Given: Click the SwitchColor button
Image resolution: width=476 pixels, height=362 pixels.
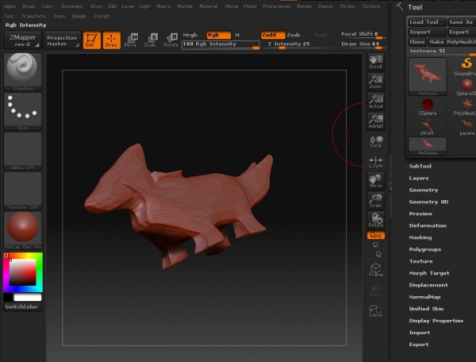Looking at the screenshot, I should click(x=23, y=306).
